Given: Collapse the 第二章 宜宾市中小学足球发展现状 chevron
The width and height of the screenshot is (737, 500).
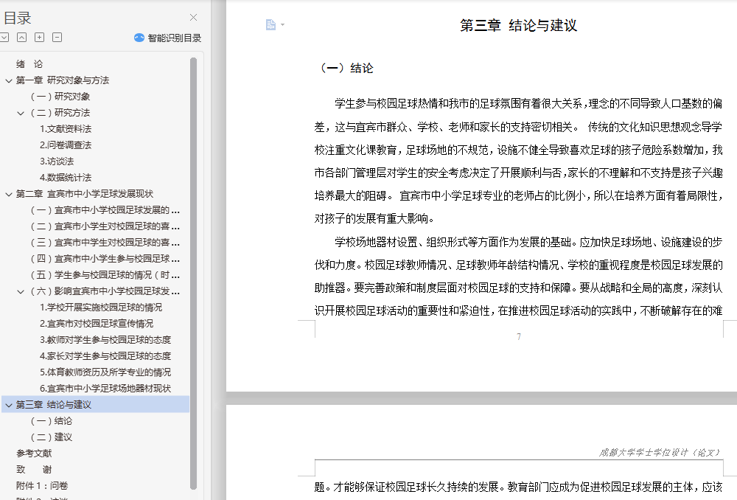Looking at the screenshot, I should (8, 194).
